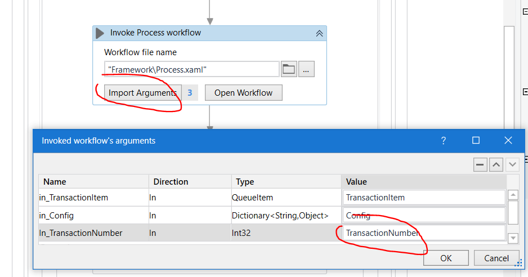Click the Workflow file name label
Image resolution: width=528 pixels, height=277 pixels.
(140, 52)
